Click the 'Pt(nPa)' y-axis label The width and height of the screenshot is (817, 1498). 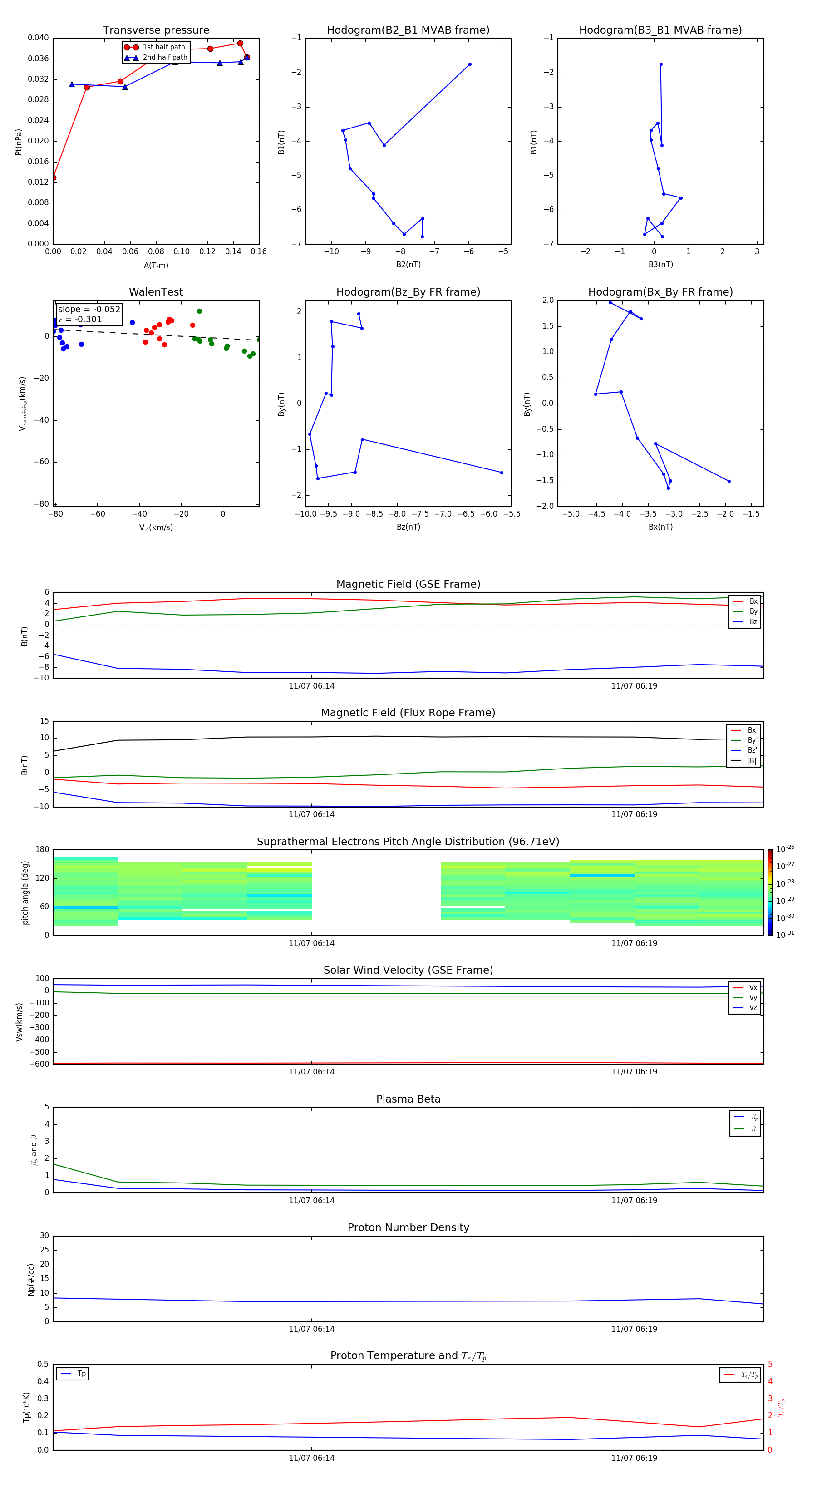[x=19, y=142]
